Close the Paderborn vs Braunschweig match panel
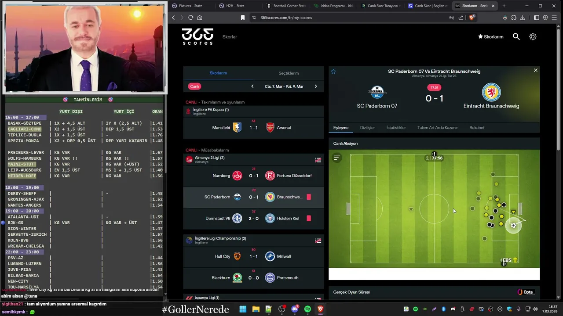Image resolution: width=563 pixels, height=316 pixels. [535, 70]
